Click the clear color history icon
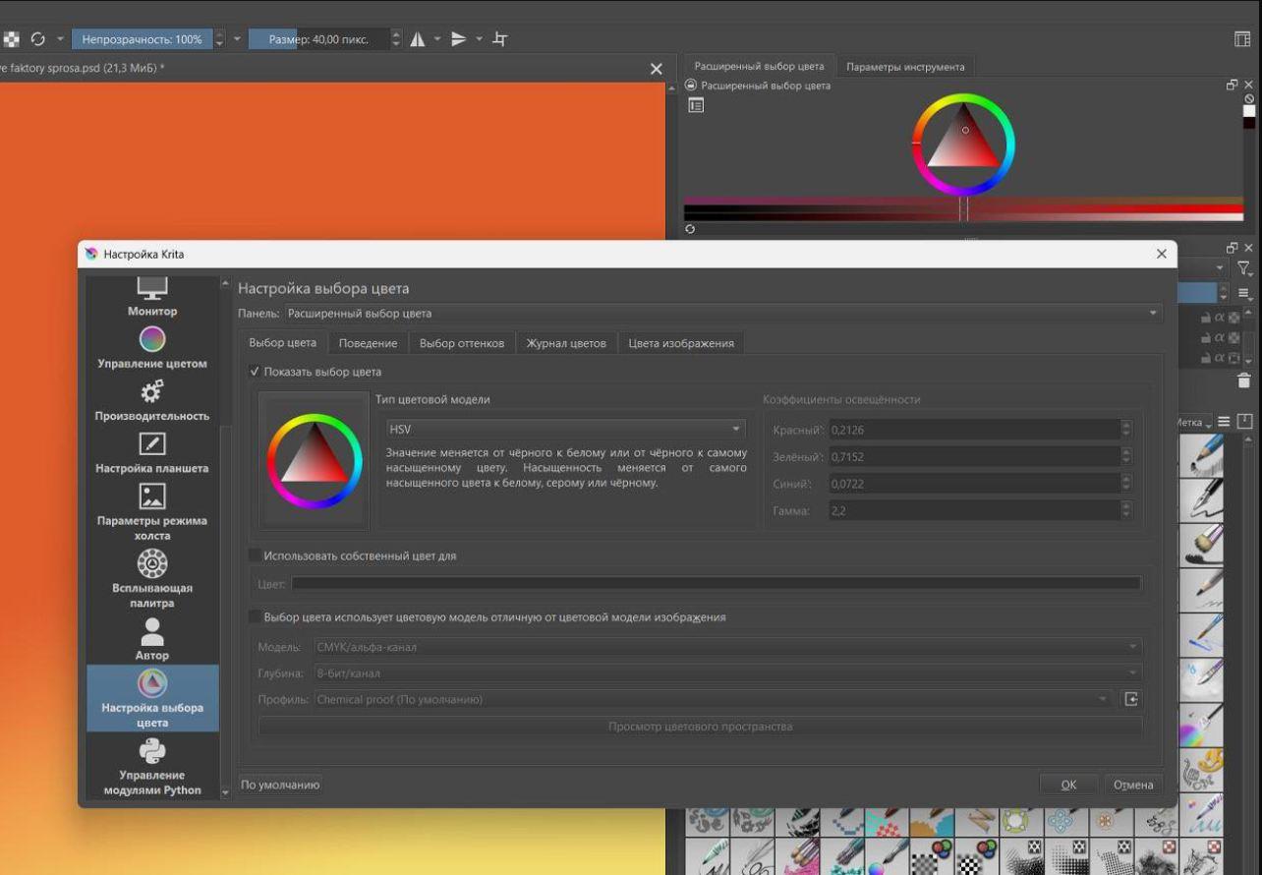This screenshot has height=875, width=1262. click(1249, 98)
